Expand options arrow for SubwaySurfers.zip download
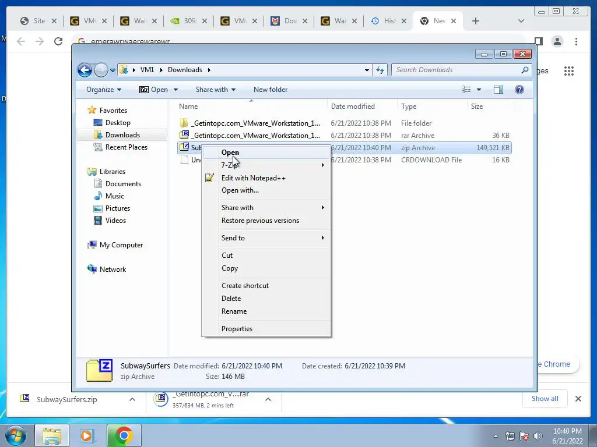Image resolution: width=597 pixels, height=447 pixels. pos(132,399)
